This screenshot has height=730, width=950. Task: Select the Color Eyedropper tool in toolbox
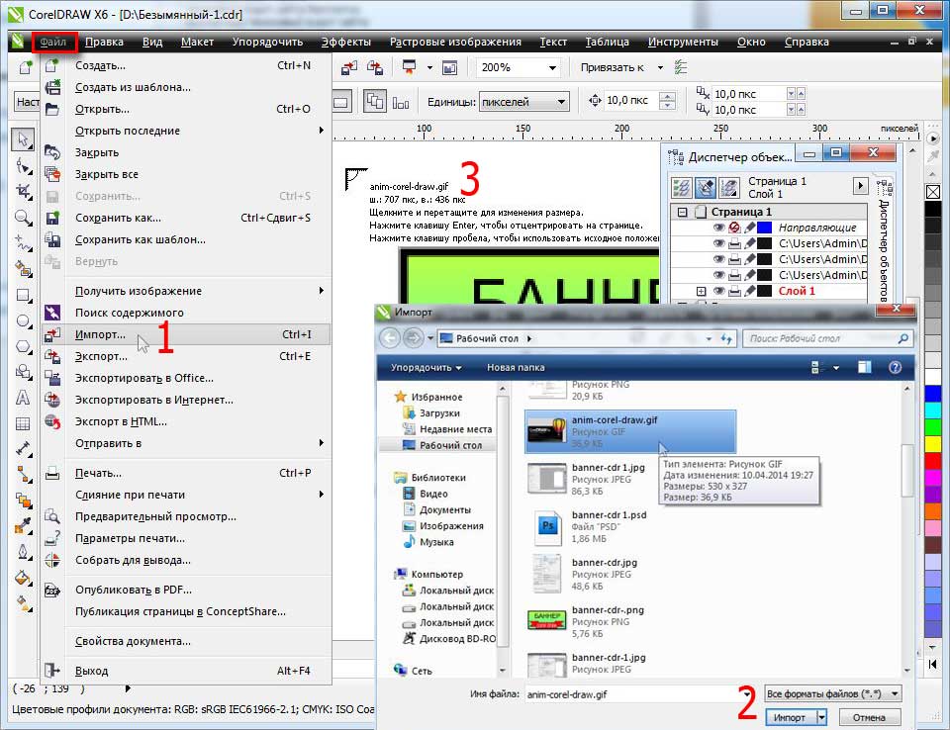[x=23, y=526]
